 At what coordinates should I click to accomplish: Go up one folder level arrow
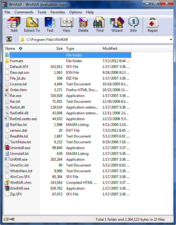(x=9, y=39)
